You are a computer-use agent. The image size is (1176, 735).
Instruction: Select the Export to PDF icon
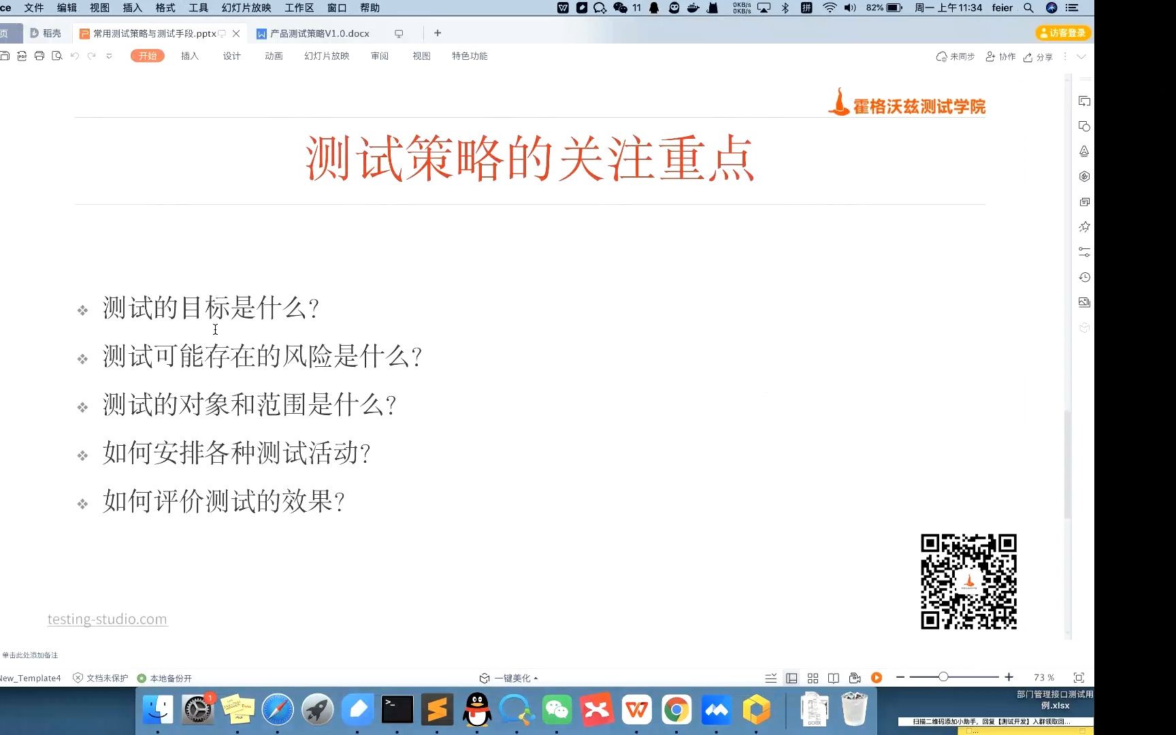pos(22,56)
